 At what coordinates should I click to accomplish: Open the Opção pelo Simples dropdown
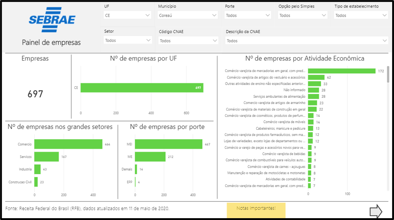click(303, 15)
